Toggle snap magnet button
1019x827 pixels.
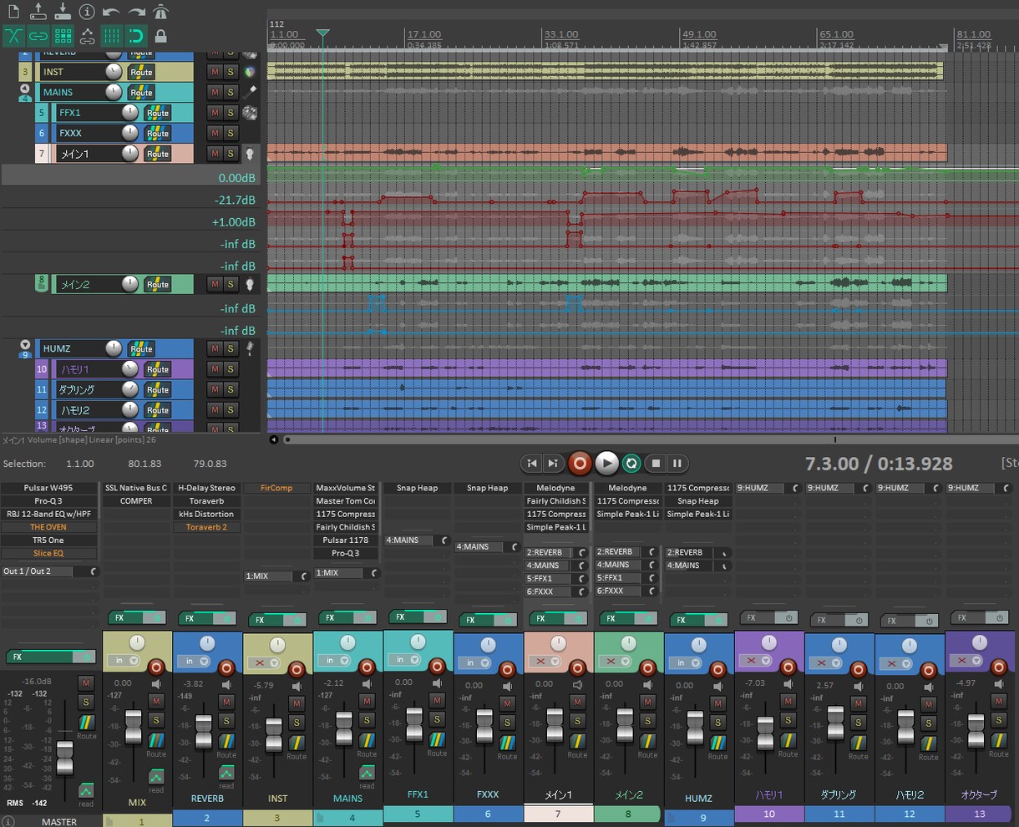coord(136,36)
